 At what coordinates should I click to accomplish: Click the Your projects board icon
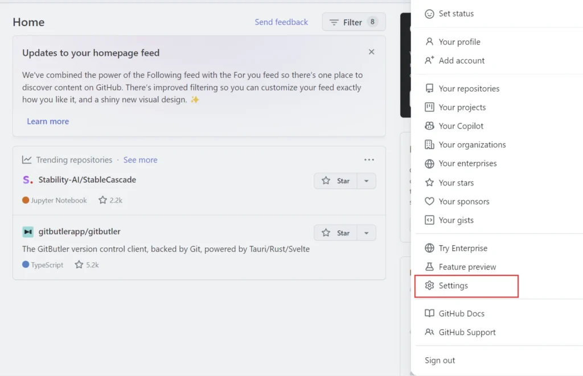tap(429, 108)
